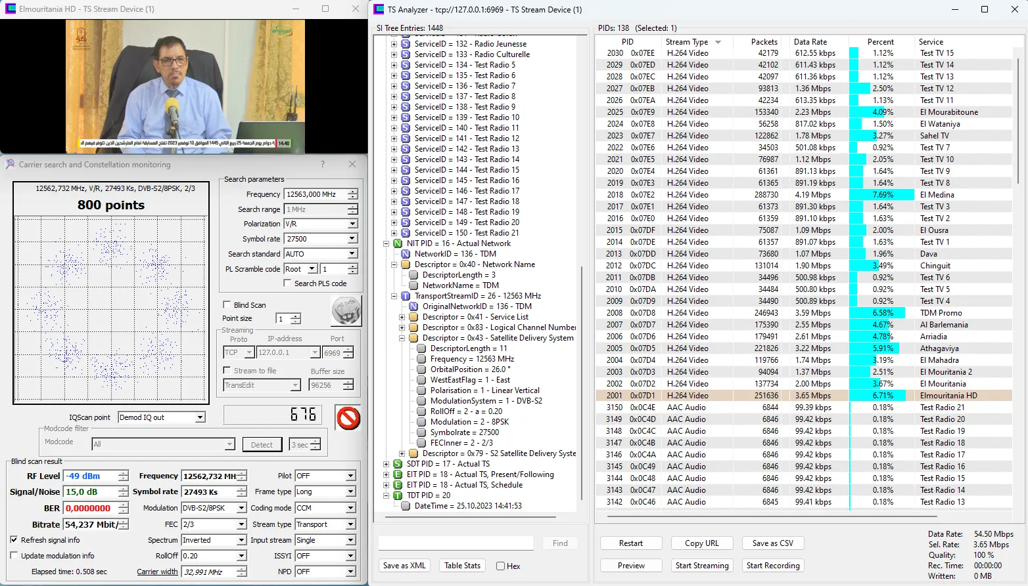
Task: Click the TransportStreamID 26 node icon
Action: click(406, 296)
